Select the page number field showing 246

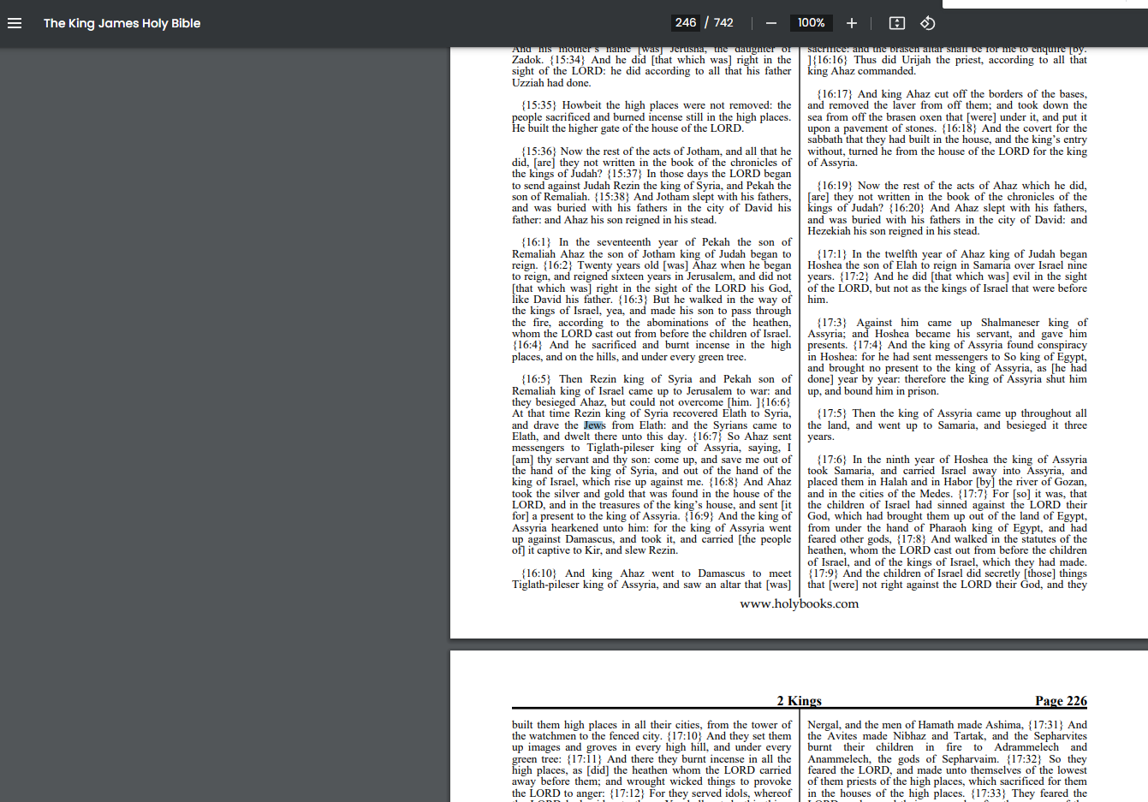point(685,23)
